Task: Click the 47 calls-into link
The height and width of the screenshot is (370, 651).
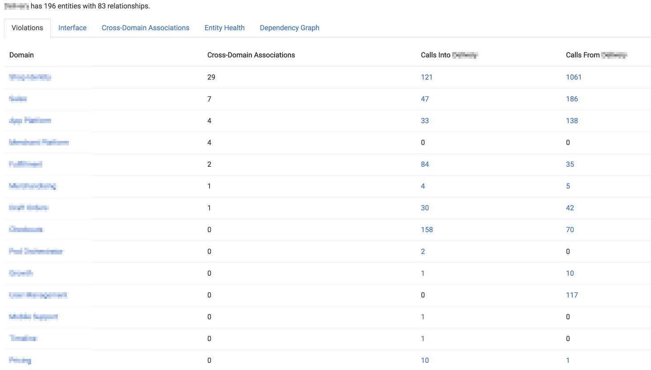Action: [x=425, y=99]
